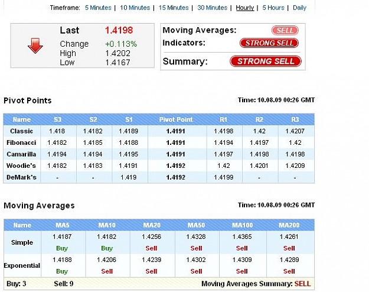Click Exponential MA50 value 1.4302
This screenshot has width=369, height=292.
(196, 259)
